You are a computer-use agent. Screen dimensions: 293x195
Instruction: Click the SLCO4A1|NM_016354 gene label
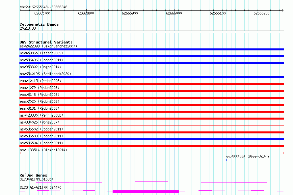[x=37, y=179]
